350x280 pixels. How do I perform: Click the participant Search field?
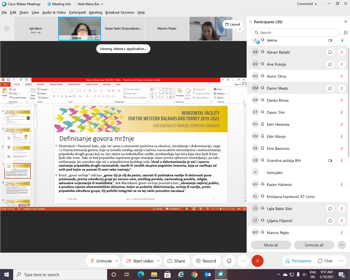(295, 33)
